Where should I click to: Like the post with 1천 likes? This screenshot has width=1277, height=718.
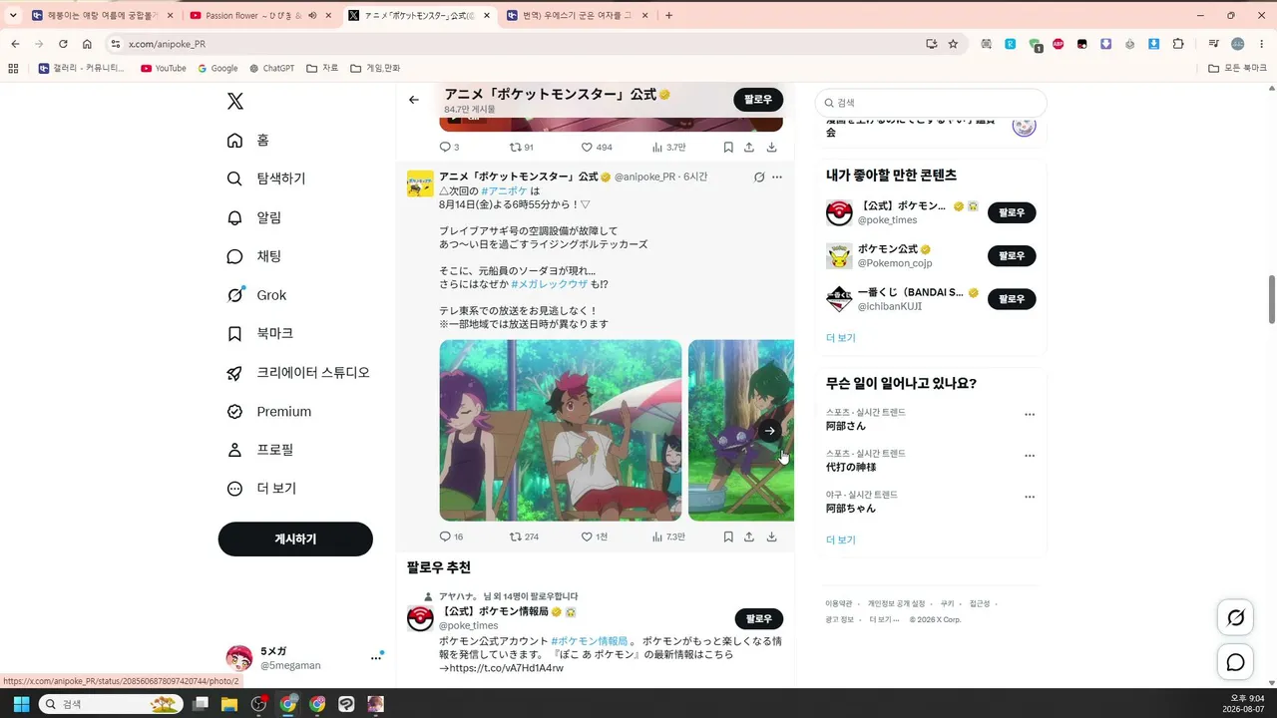point(594,537)
